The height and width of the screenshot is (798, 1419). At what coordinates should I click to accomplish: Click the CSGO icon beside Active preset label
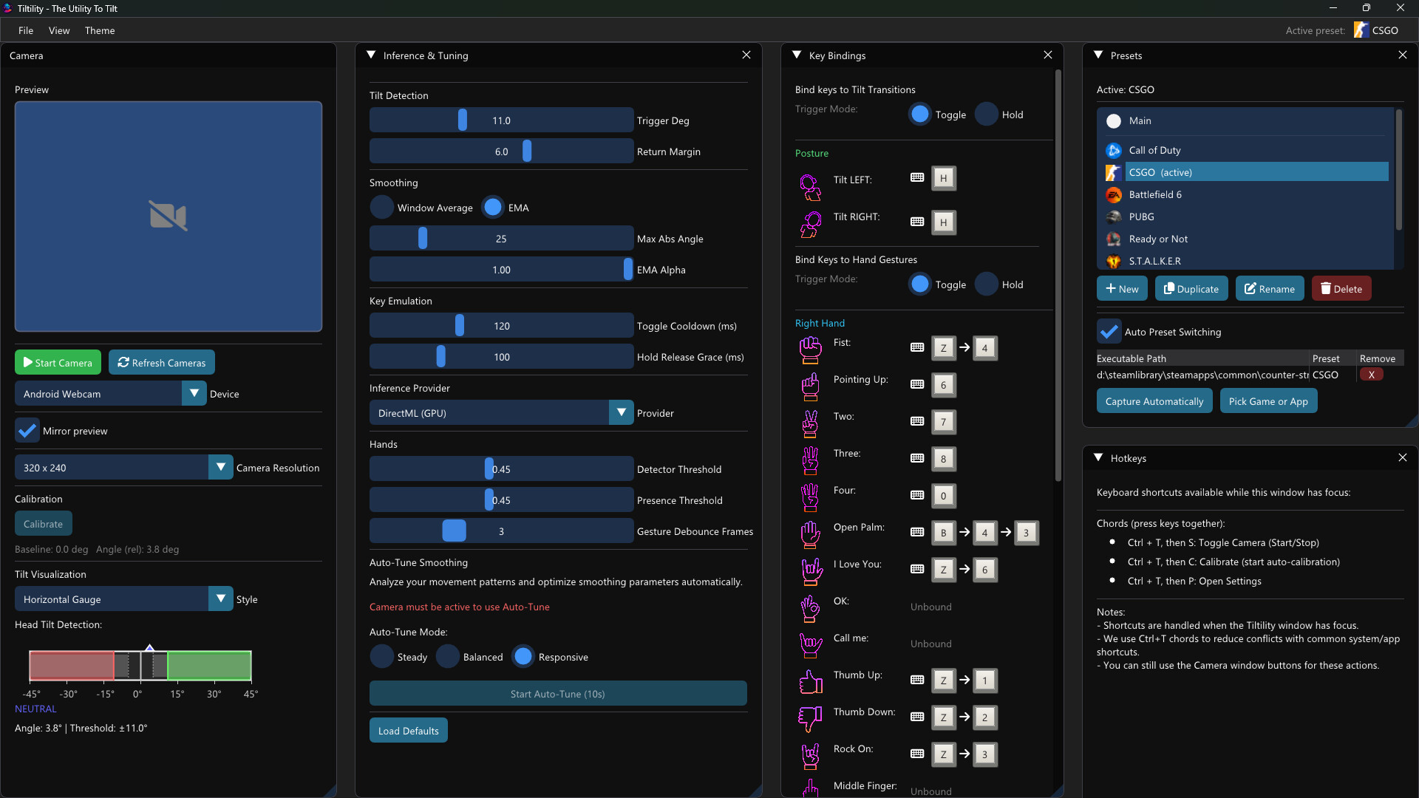(1362, 30)
